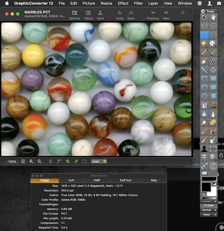The height and width of the screenshot is (231, 224).
Task: Open the Filter menu
Action: 138,3
